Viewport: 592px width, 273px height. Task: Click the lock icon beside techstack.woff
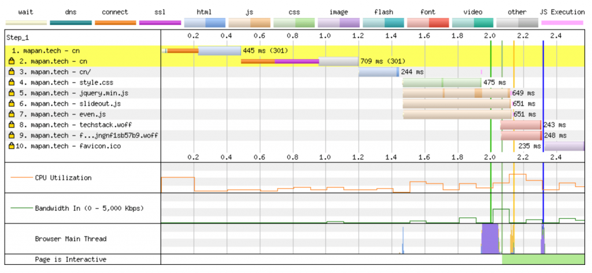click(x=12, y=125)
